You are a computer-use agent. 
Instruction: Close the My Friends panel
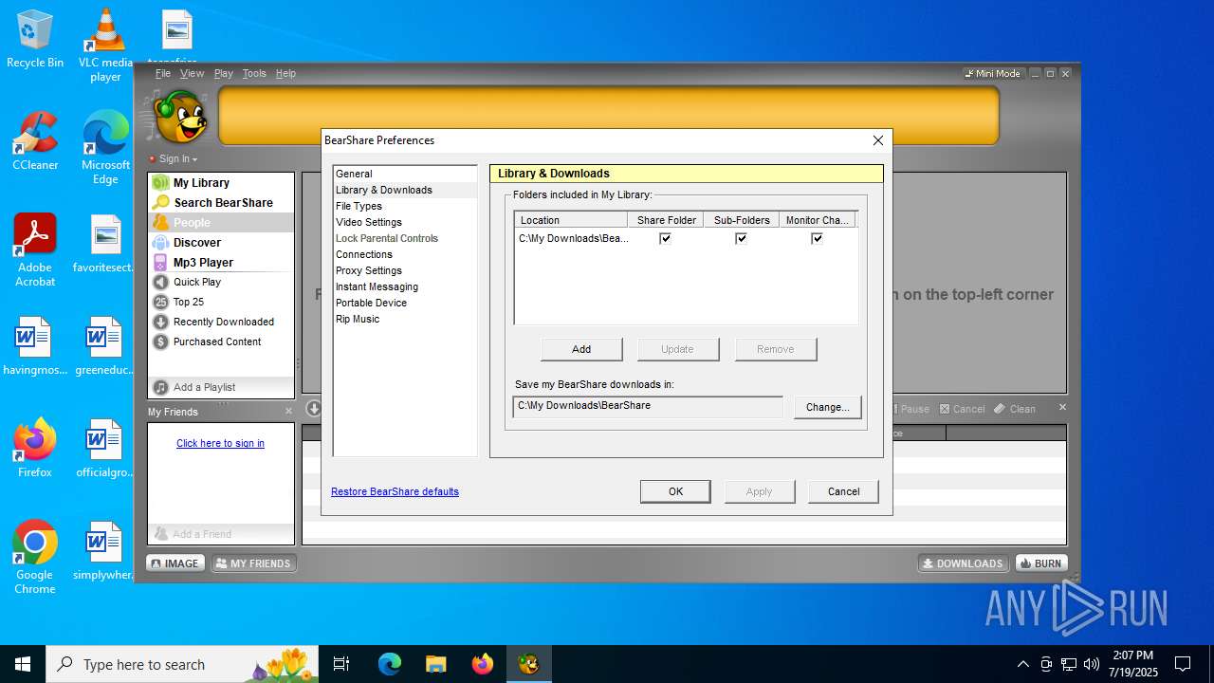click(289, 411)
